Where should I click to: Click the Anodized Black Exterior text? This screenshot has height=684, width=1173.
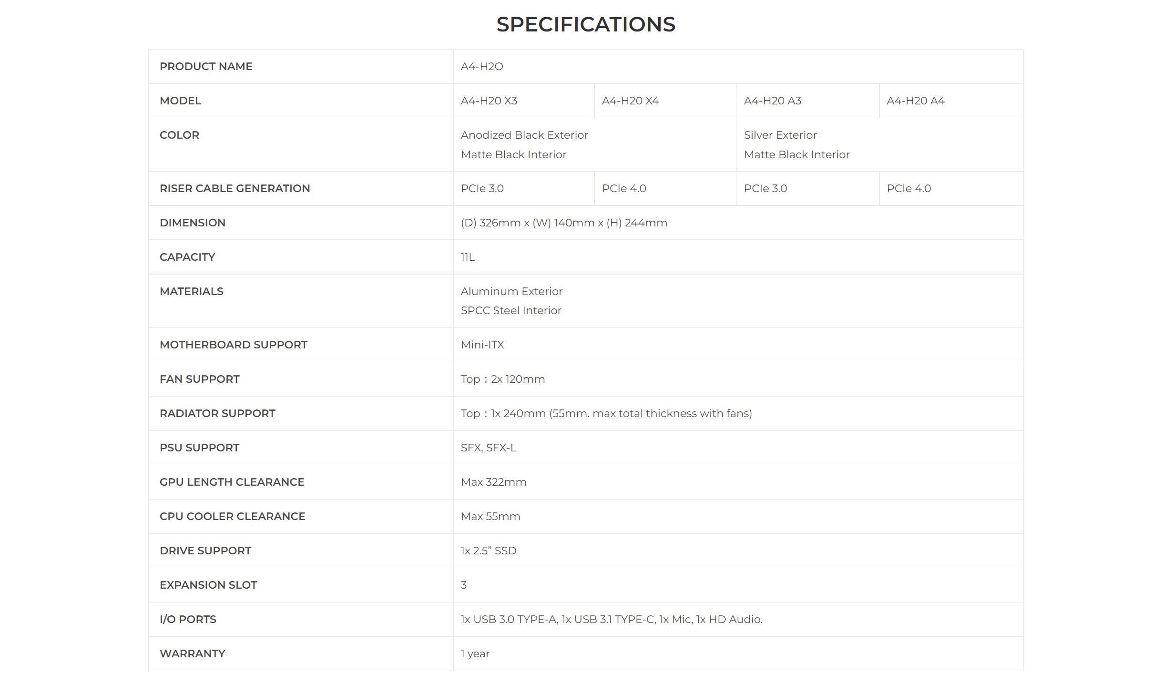pyautogui.click(x=524, y=135)
